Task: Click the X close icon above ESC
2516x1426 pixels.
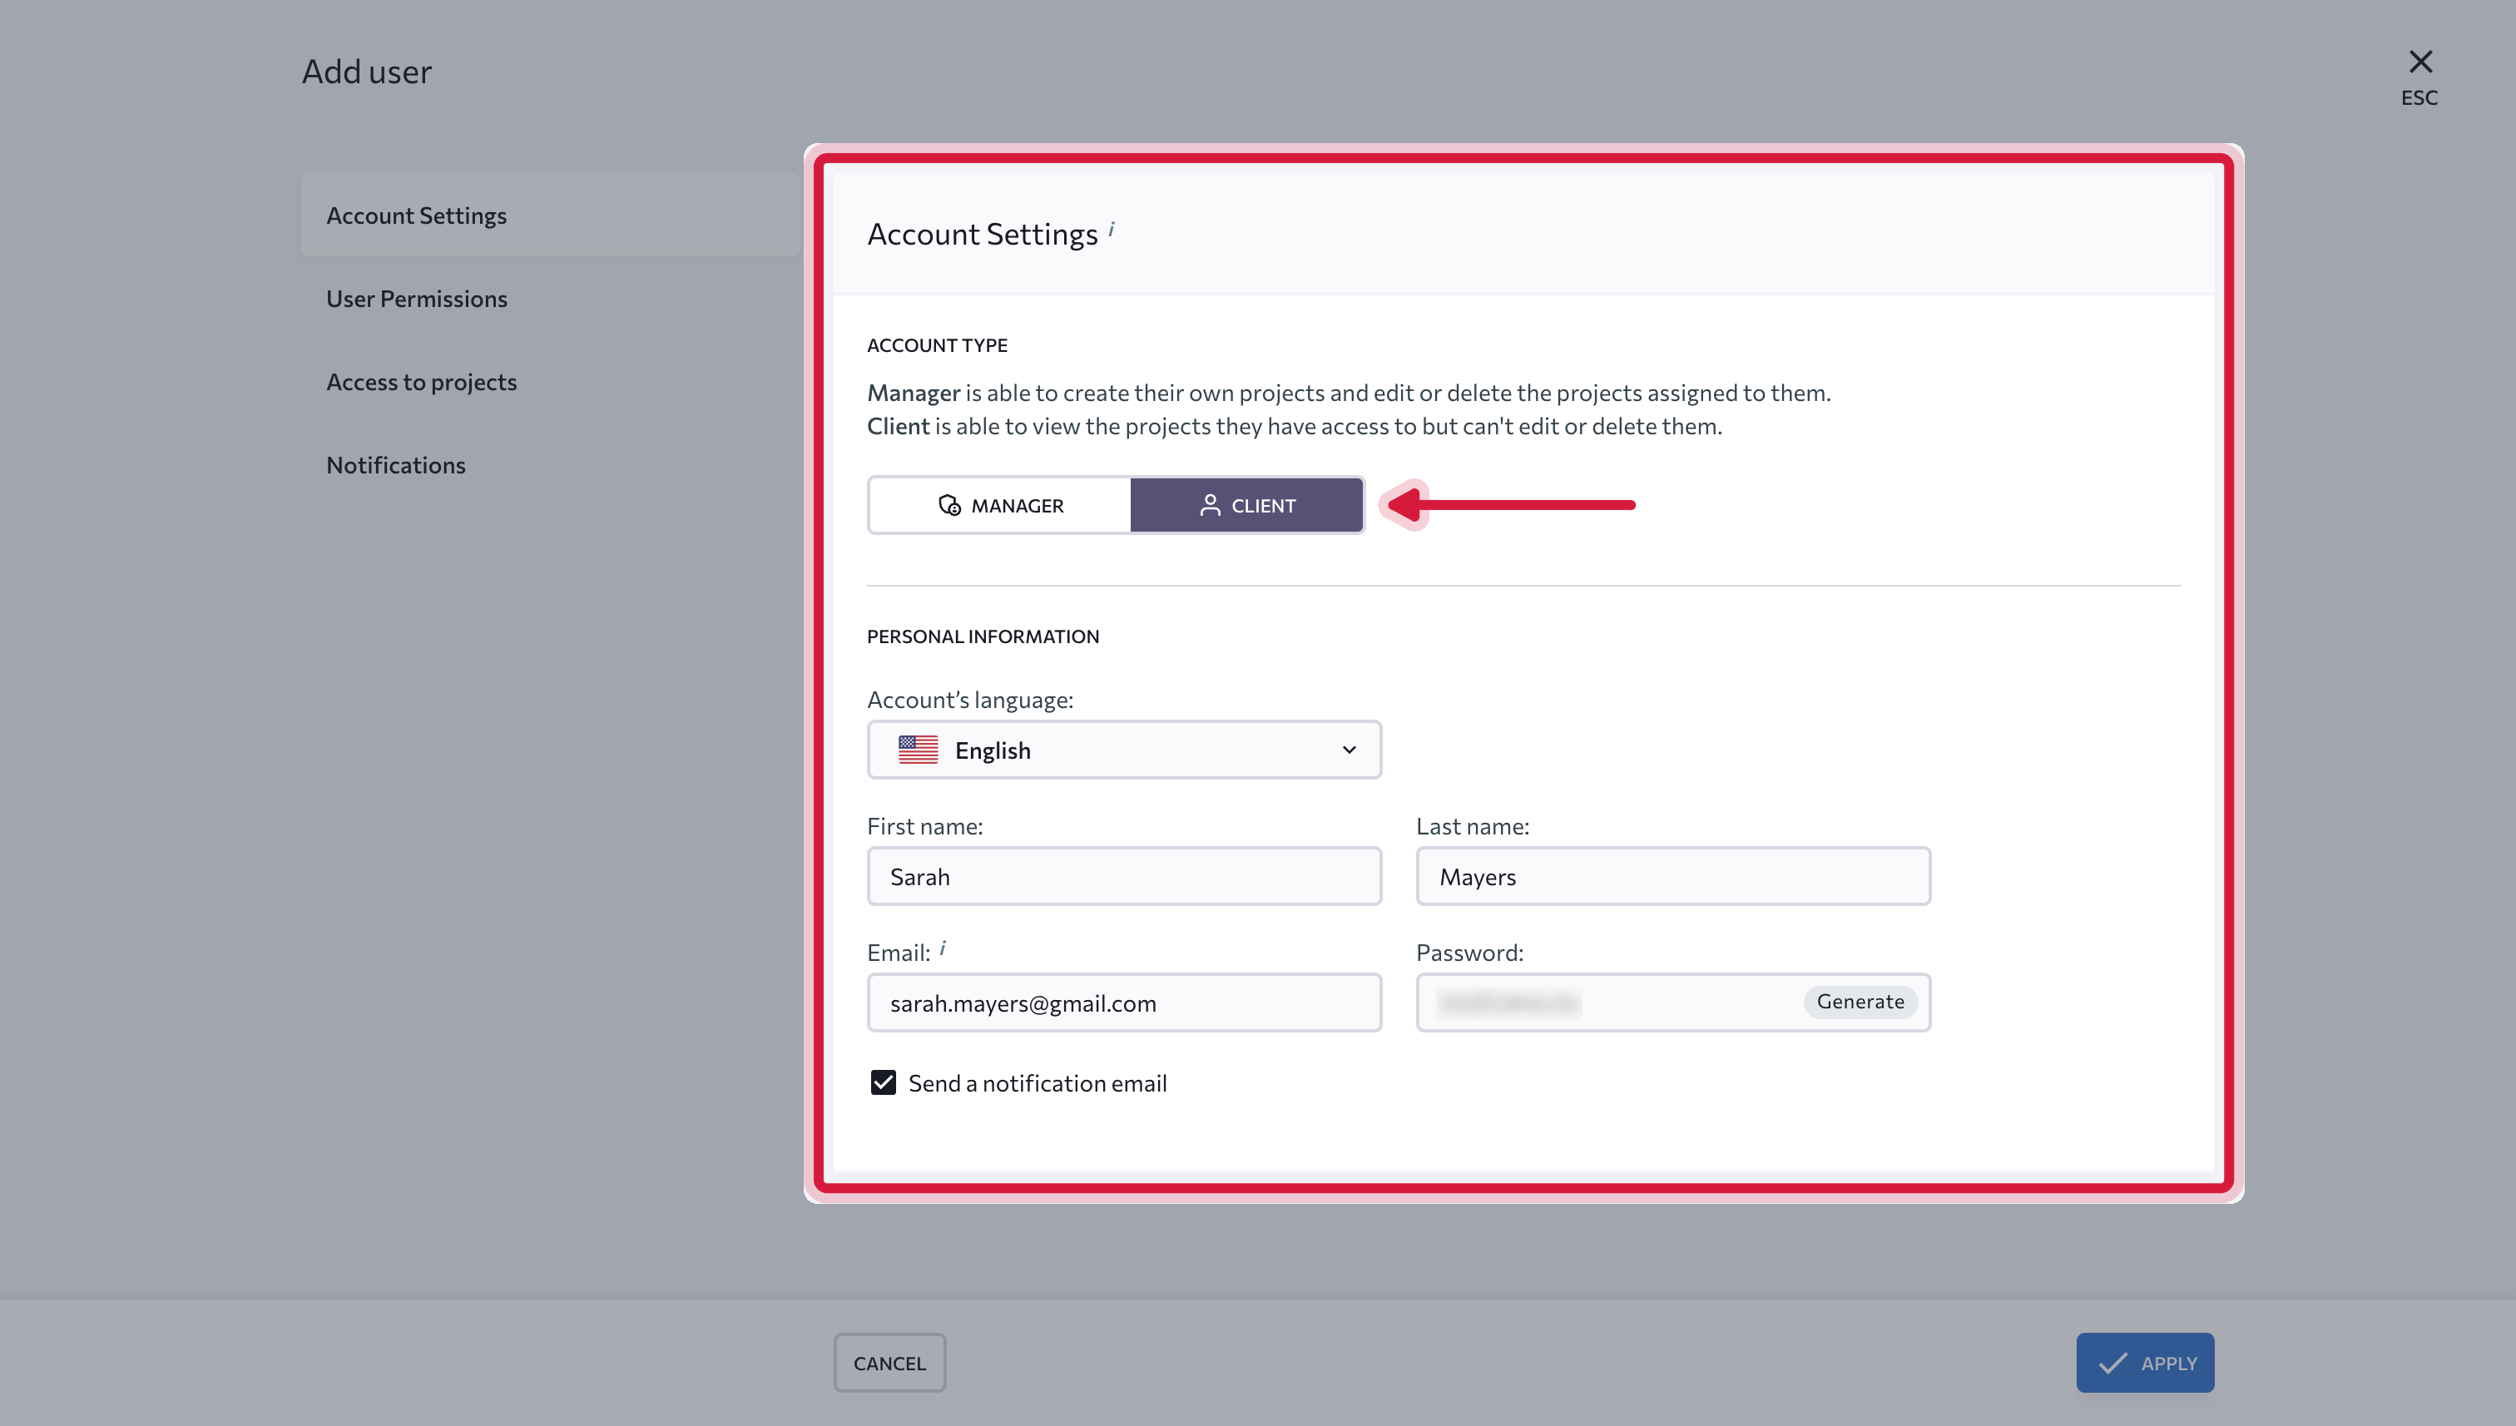Action: click(2420, 62)
